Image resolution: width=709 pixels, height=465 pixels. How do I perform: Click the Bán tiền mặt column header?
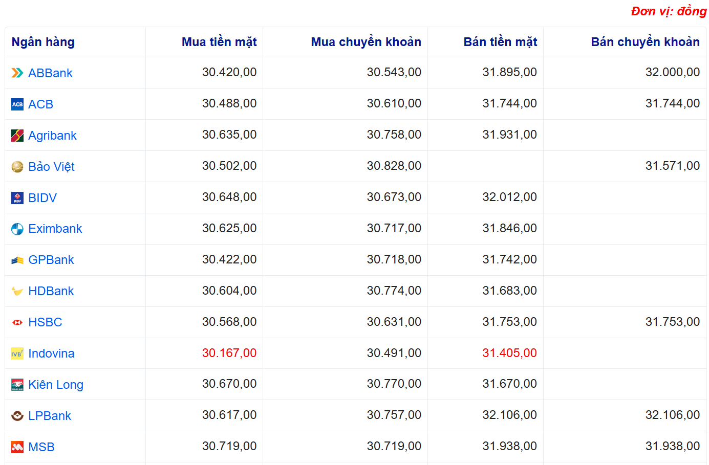pos(500,42)
